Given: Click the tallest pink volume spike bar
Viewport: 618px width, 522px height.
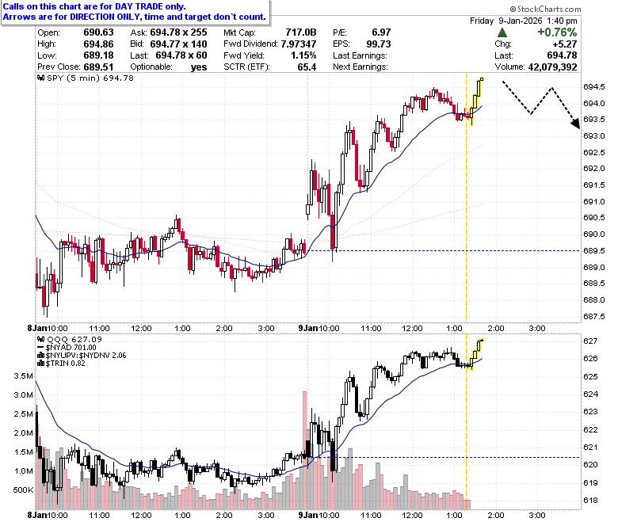Looking at the screenshot, I should 304,450.
